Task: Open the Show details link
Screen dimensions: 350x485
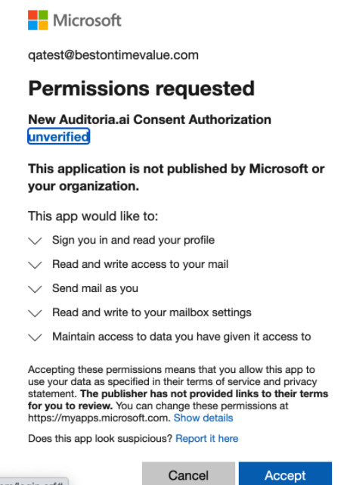Action: [x=203, y=418]
